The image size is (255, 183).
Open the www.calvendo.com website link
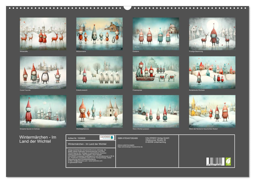tap(96, 161)
